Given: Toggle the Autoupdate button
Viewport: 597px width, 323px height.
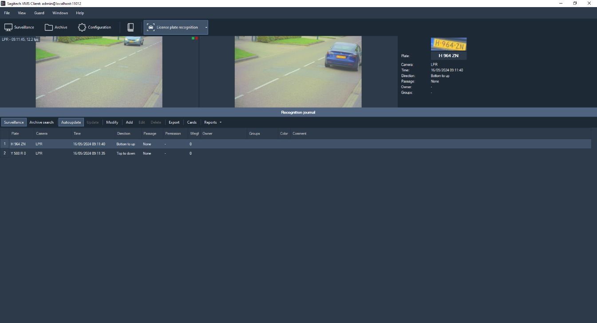Looking at the screenshot, I should coord(71,122).
